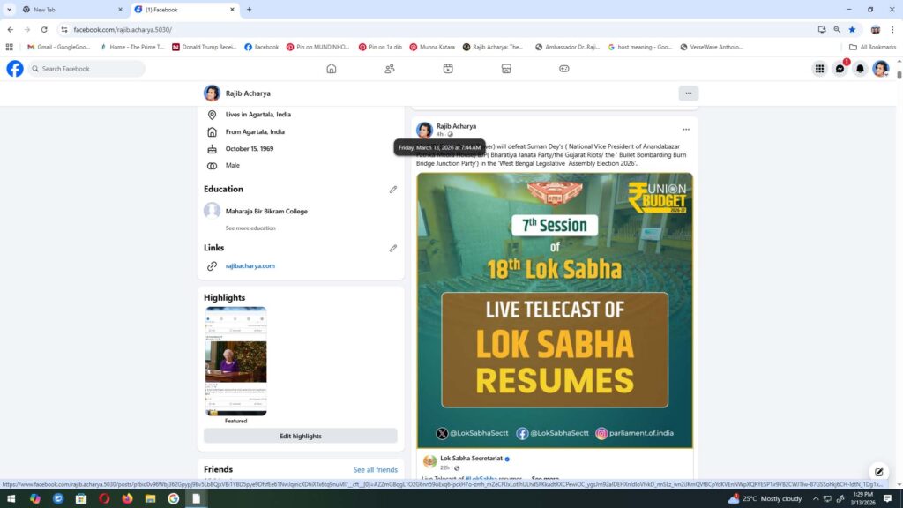Viewport: 903px width, 508px height.
Task: Click the pencil icon beside Education
Action: (x=393, y=190)
